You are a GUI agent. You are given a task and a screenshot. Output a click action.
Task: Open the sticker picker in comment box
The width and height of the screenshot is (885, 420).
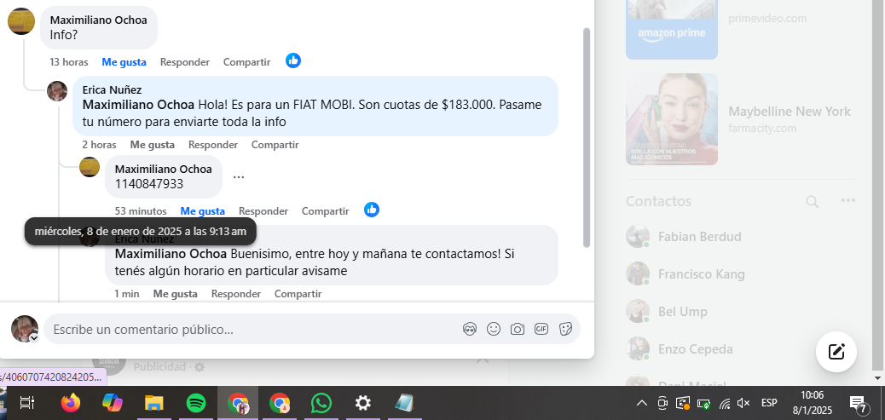[x=565, y=329]
